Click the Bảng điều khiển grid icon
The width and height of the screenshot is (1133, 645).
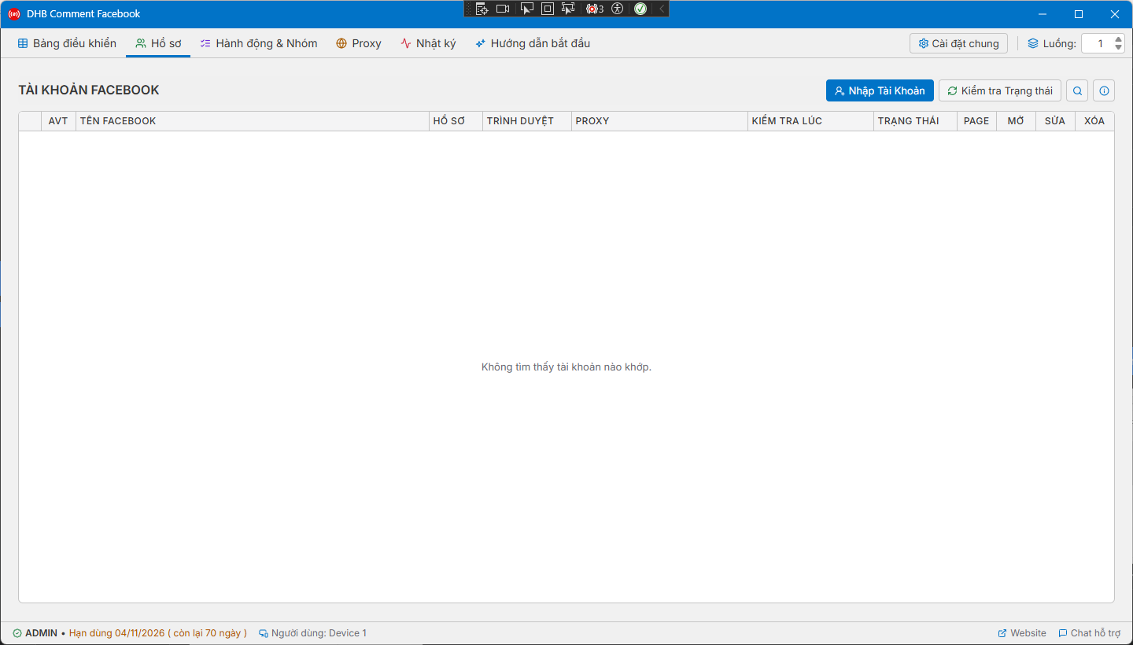pos(23,43)
